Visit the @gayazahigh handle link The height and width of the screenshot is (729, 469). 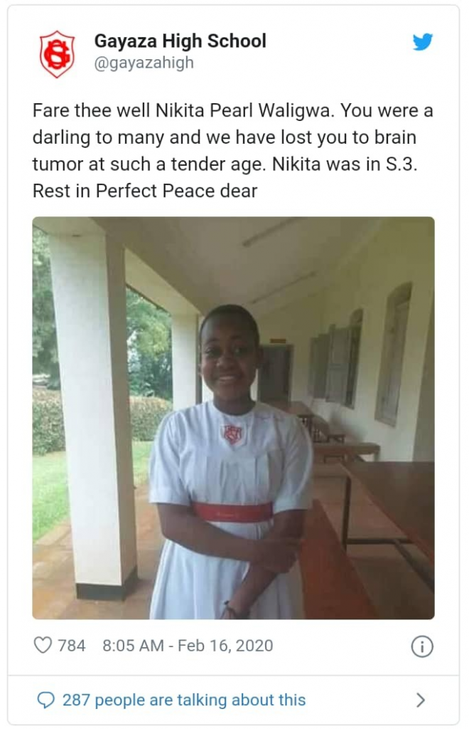click(x=144, y=63)
